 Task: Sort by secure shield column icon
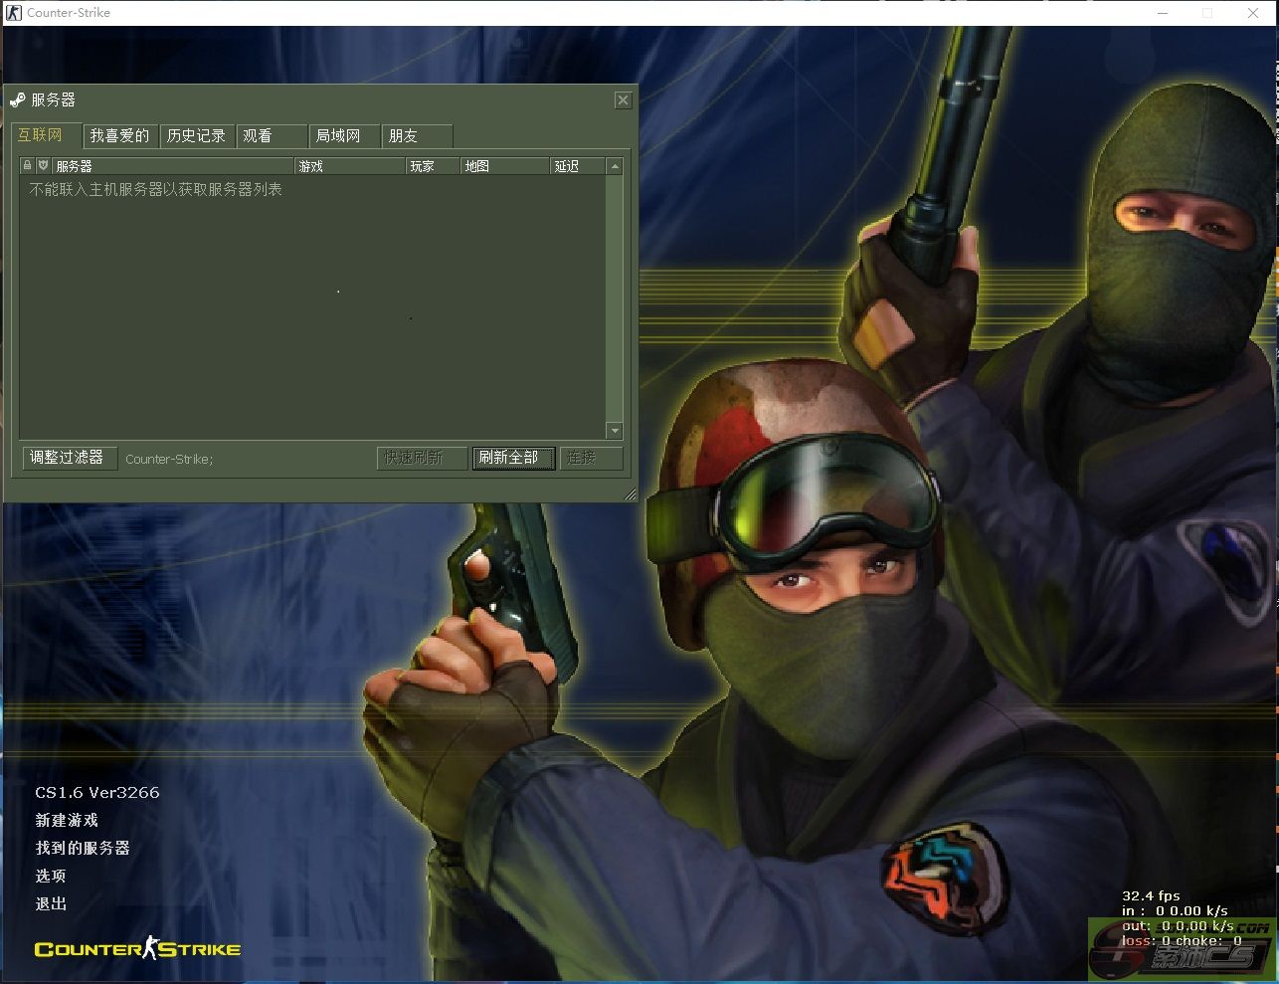pyautogui.click(x=44, y=166)
